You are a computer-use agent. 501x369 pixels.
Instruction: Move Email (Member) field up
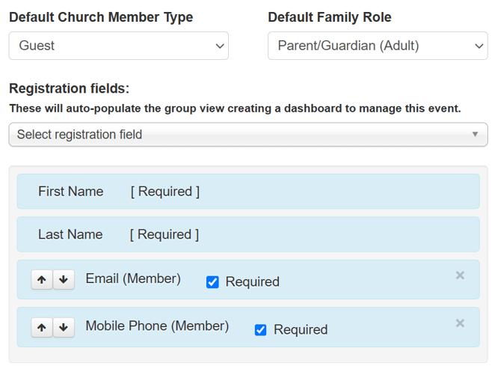(42, 280)
